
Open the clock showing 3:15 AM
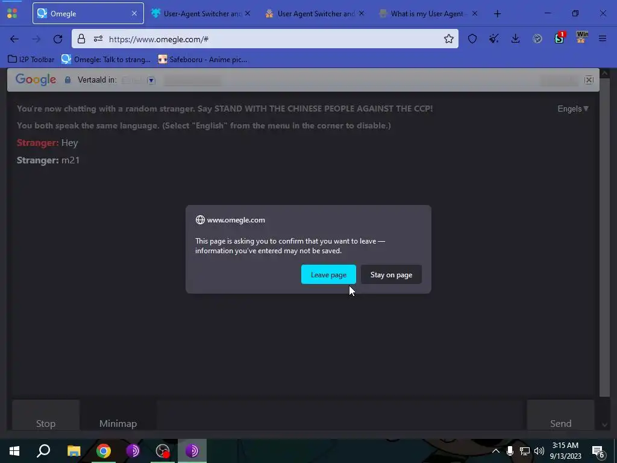pyautogui.click(x=565, y=451)
